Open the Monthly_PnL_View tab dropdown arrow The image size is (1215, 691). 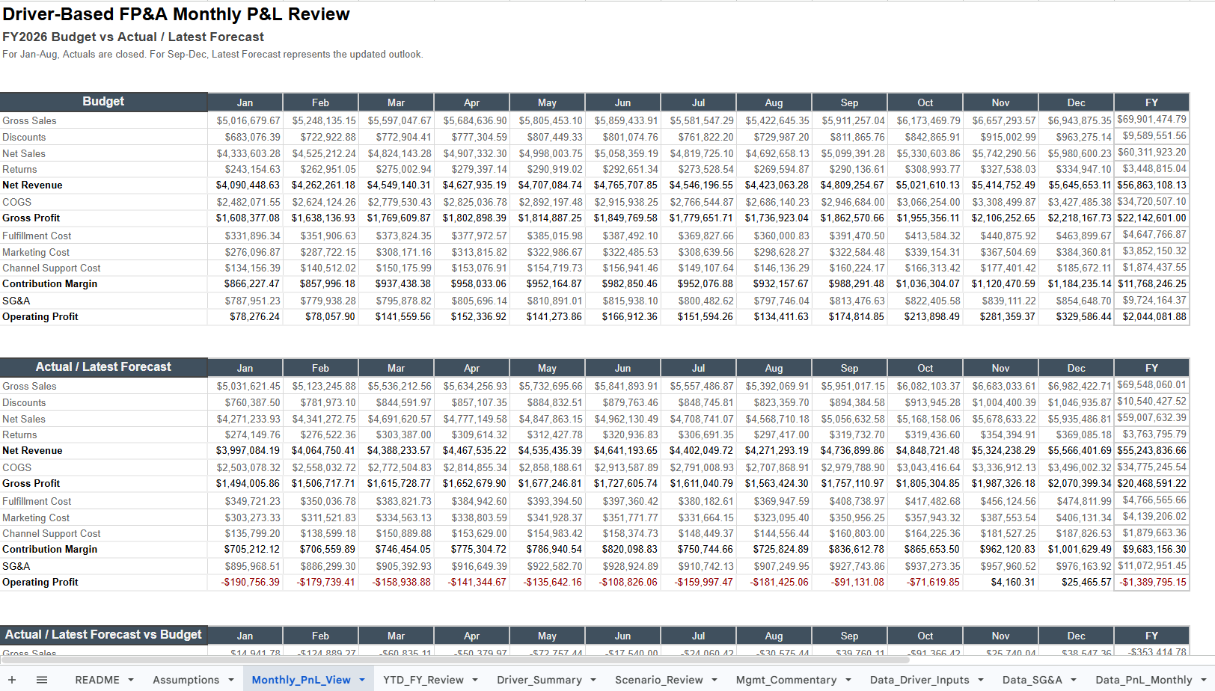(360, 680)
